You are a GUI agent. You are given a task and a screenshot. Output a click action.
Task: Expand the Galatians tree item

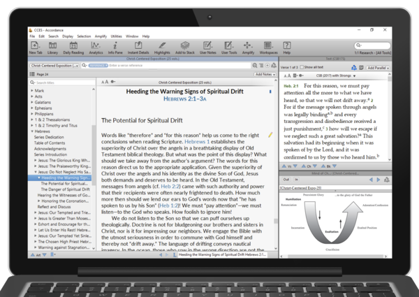point(32,102)
